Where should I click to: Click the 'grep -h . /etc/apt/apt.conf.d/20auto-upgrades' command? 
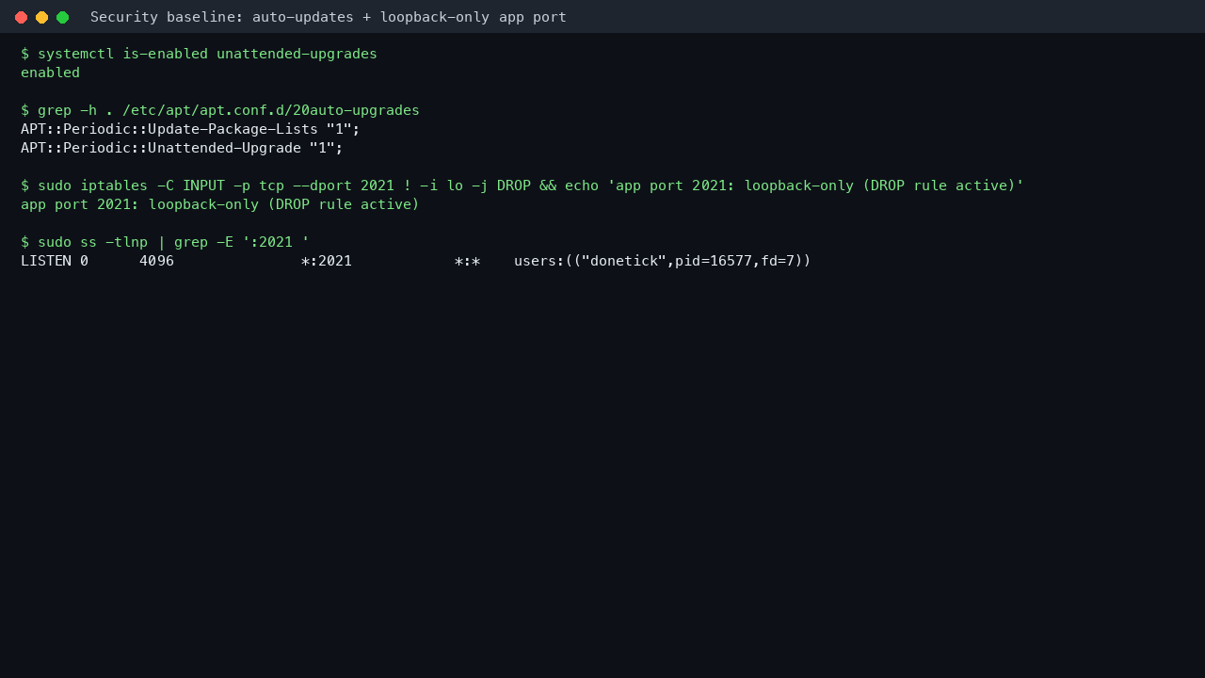[220, 110]
